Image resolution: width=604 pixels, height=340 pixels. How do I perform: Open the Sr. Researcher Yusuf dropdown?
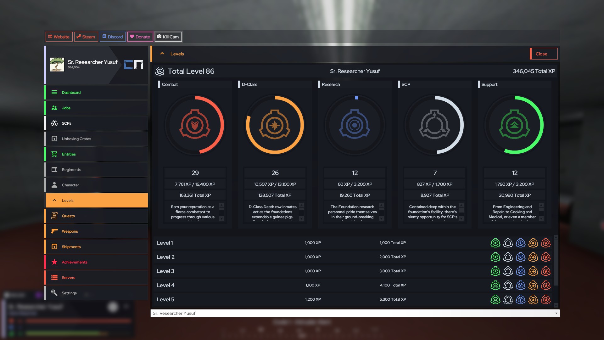(x=355, y=313)
